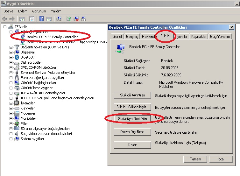Screen dimensions: 240x176
Task: Click the blue Help question mark icon
Action: (x=41, y=19)
